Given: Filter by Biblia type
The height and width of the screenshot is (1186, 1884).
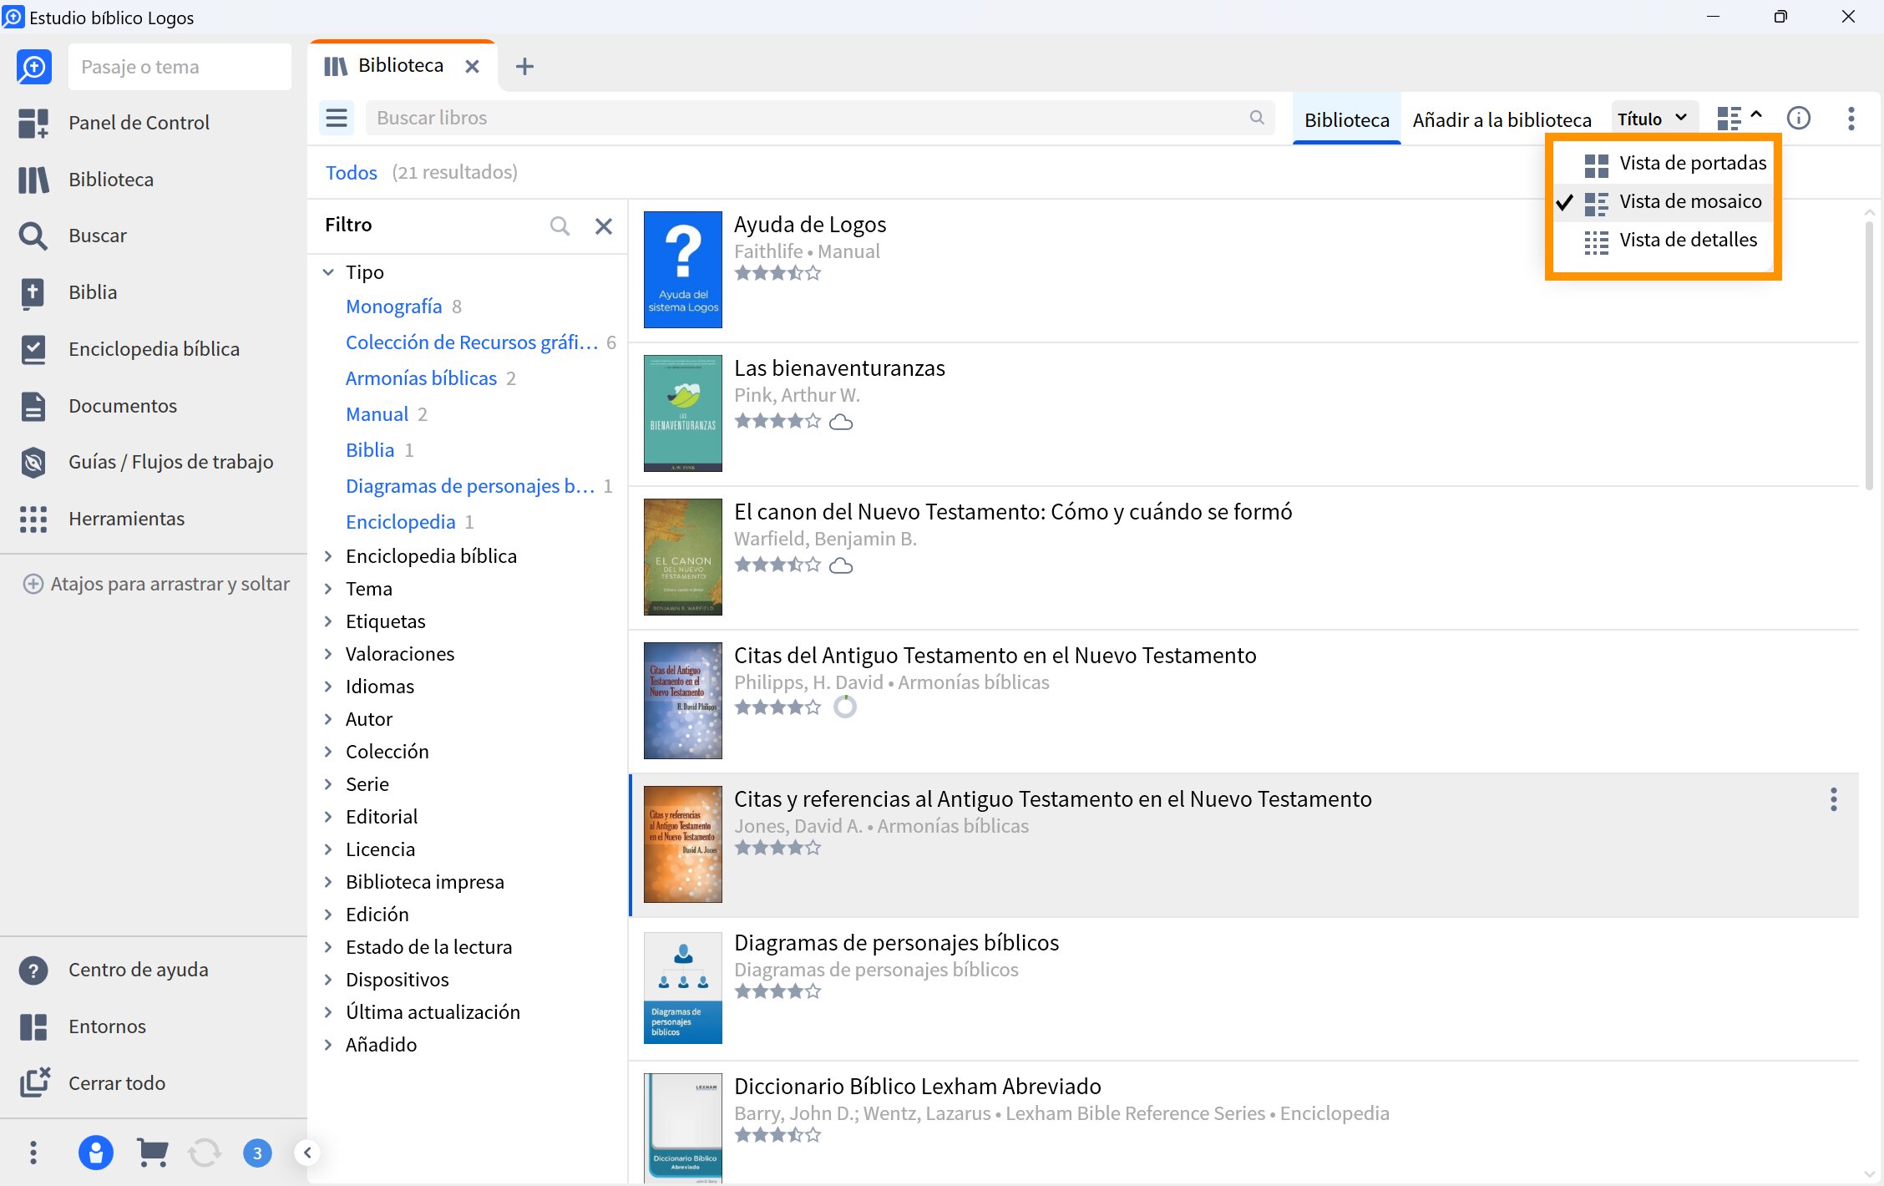Looking at the screenshot, I should click(370, 450).
